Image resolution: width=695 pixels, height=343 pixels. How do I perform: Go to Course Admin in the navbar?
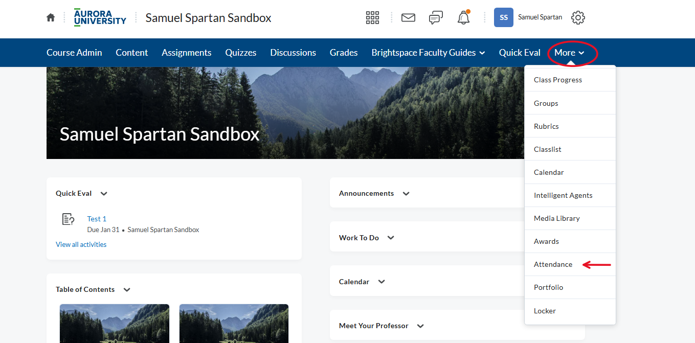74,53
